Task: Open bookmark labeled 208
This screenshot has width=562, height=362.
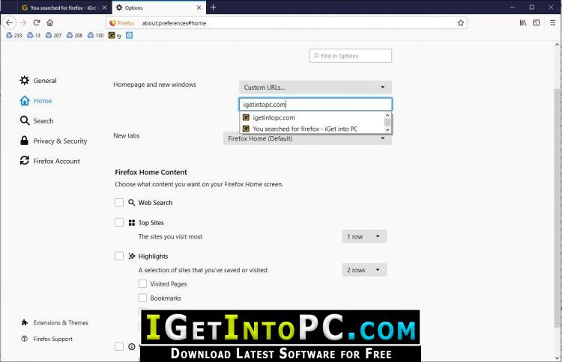Action: pyautogui.click(x=74, y=35)
